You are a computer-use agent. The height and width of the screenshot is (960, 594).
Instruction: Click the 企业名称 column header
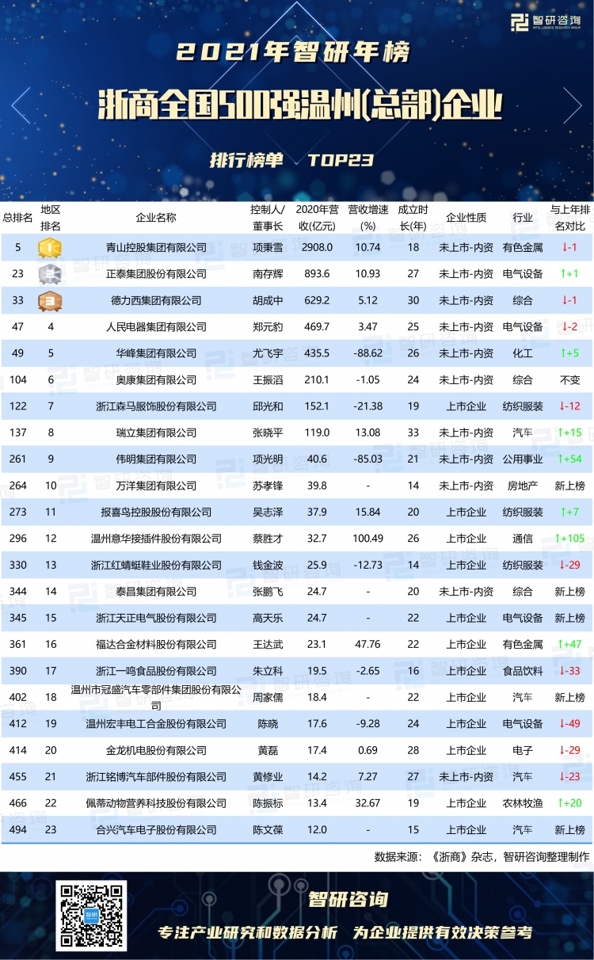156,218
